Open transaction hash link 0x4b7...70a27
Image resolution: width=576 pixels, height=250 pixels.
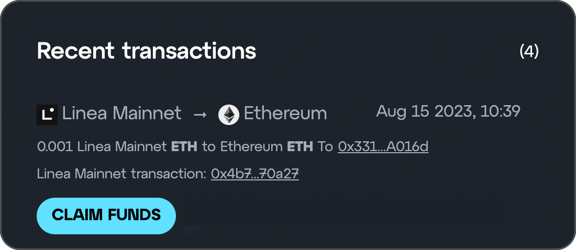click(x=254, y=174)
